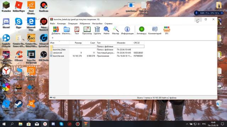Open the Настройки menu
The height and width of the screenshot is (127, 227).
coord(97,24)
